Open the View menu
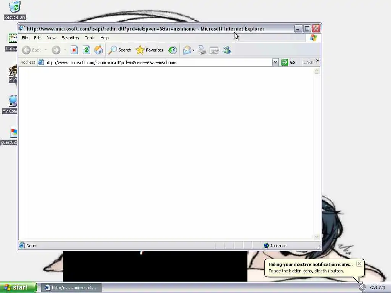391x293 pixels. tap(52, 38)
